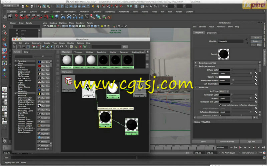Screen dimensions: 267x166
Task: Switch to the Textures tab in Hypershade
Action: 78,52
